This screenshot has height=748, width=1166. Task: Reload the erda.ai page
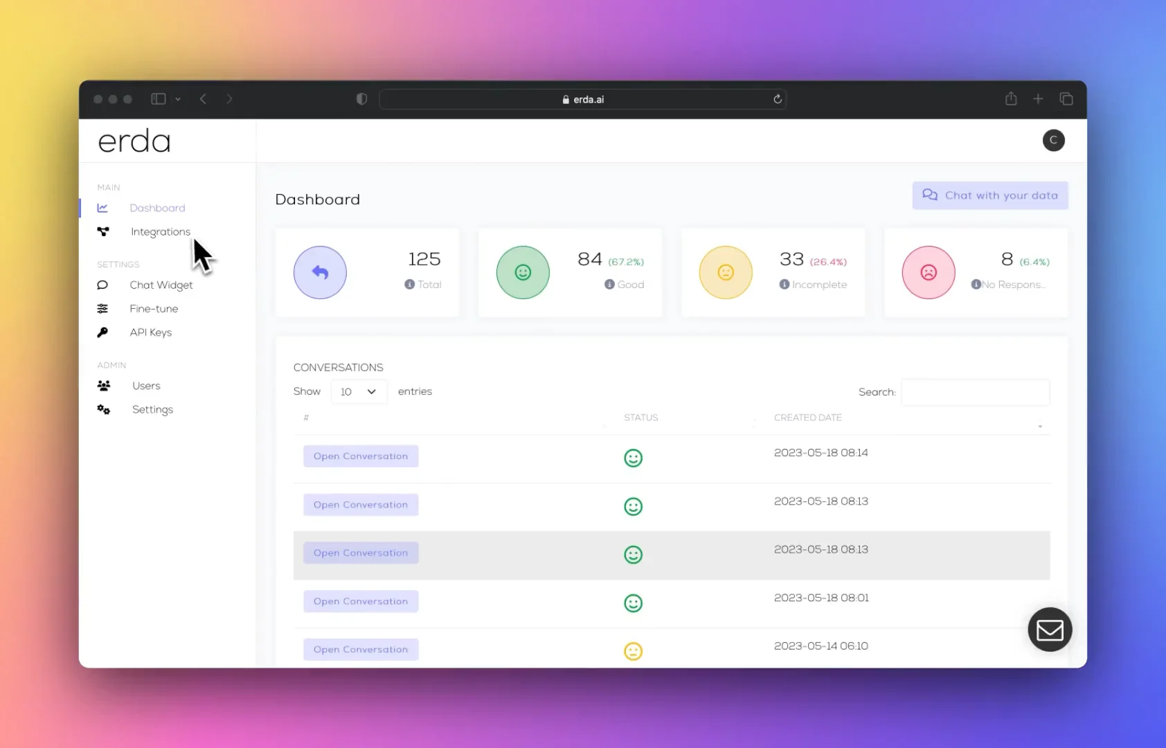[x=778, y=99]
